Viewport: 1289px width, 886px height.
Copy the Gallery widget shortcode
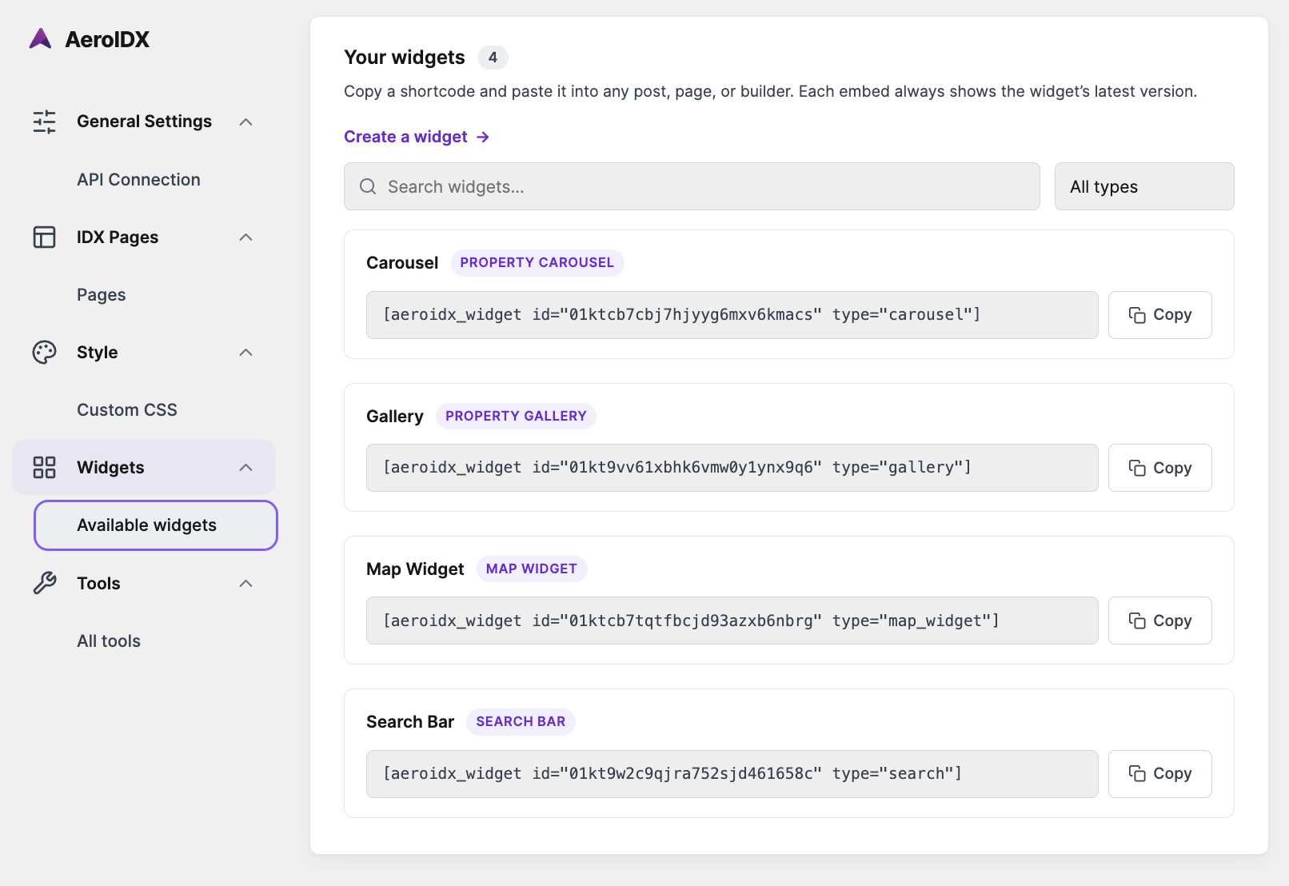tap(1160, 468)
